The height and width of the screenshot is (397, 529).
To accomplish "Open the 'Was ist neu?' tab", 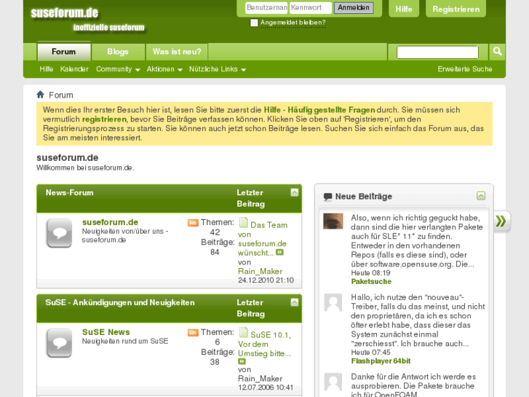I will click(177, 52).
